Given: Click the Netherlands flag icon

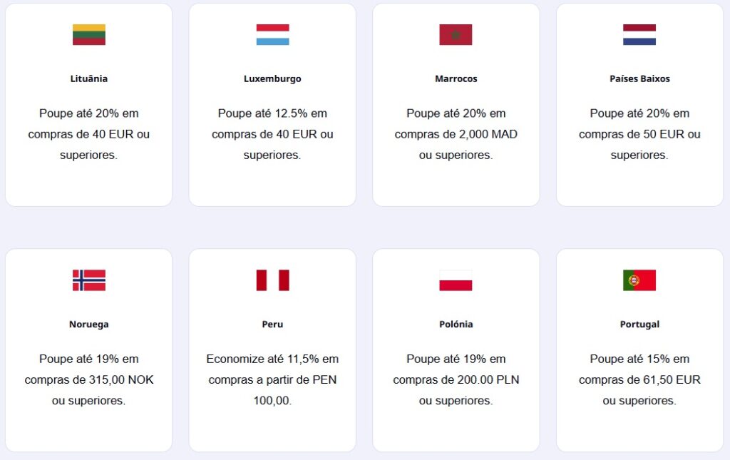Looking at the screenshot, I should [639, 34].
